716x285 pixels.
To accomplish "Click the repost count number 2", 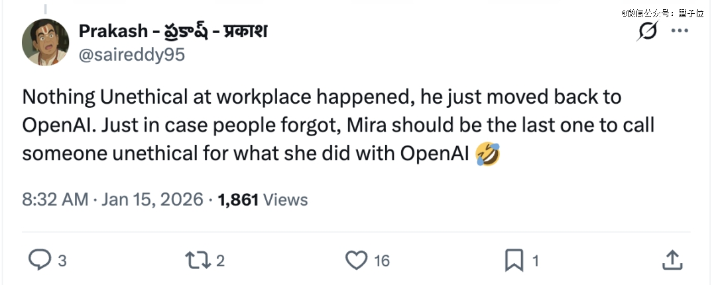I will pos(221,261).
